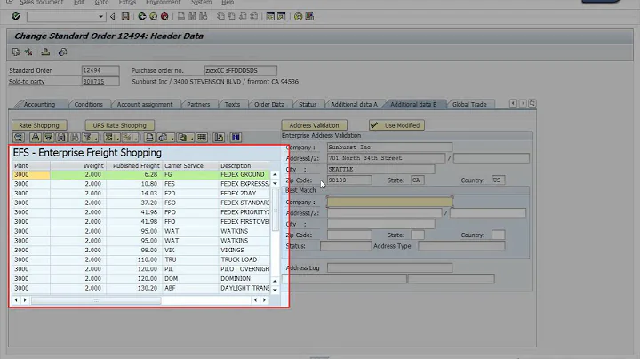Click the Details magnifier icon in the grid toolbar

[x=19, y=138]
